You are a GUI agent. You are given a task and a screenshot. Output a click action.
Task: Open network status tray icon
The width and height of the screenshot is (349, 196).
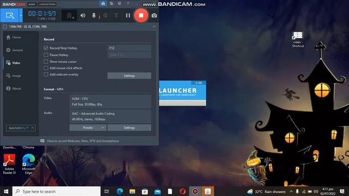[304, 192]
